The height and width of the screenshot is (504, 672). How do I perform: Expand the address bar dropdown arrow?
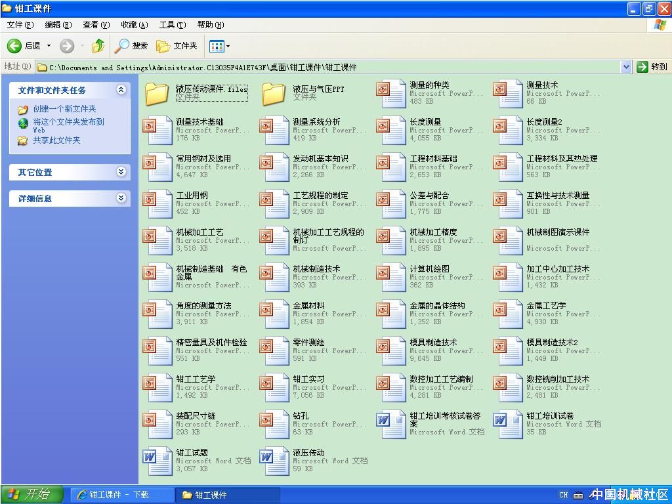[x=625, y=67]
